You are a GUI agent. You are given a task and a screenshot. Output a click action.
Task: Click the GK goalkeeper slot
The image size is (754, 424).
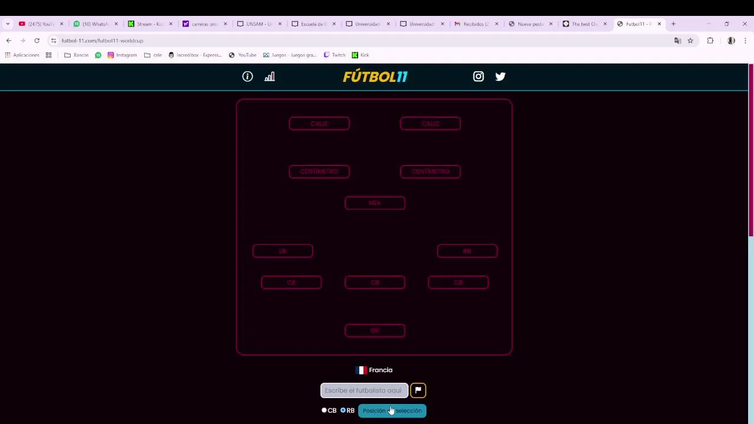click(375, 331)
